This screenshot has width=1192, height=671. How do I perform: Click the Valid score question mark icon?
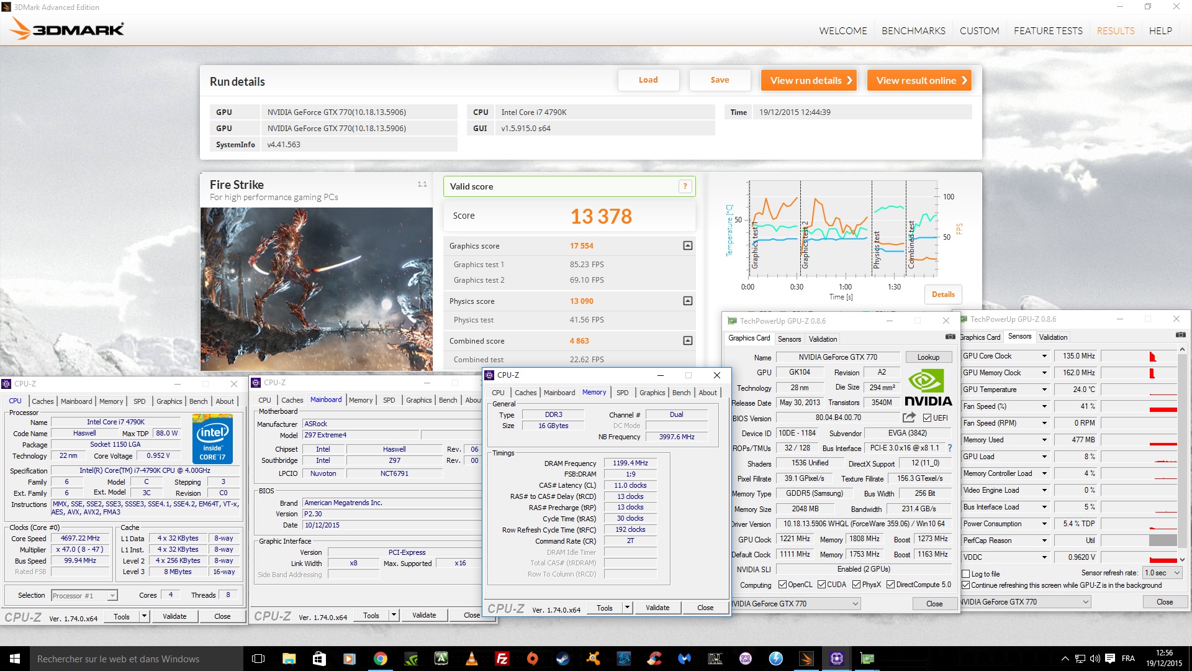coord(685,186)
